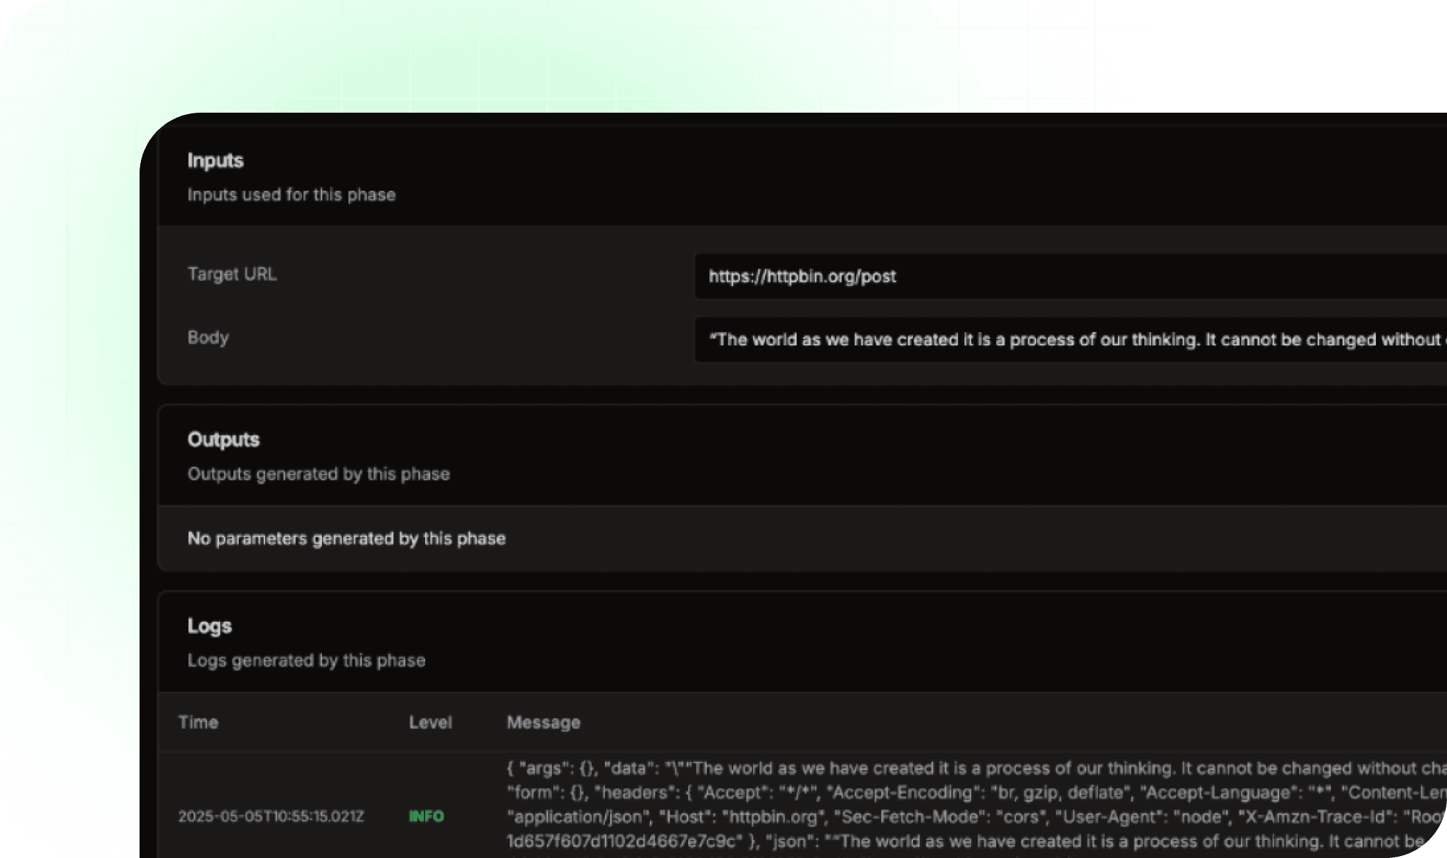This screenshot has height=858, width=1447.
Task: Click the Logs section heading
Action: pos(209,626)
